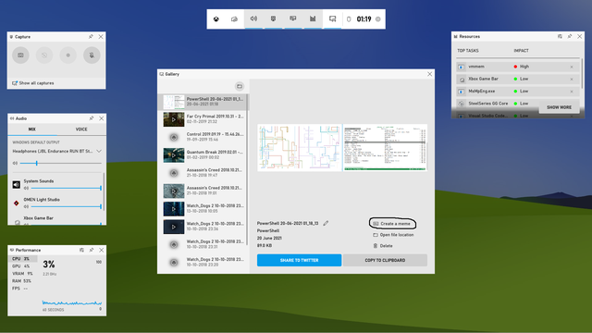Screen dimensions: 592x333
Task: End the MsMpEng.exe task with X
Action: [x=572, y=92]
